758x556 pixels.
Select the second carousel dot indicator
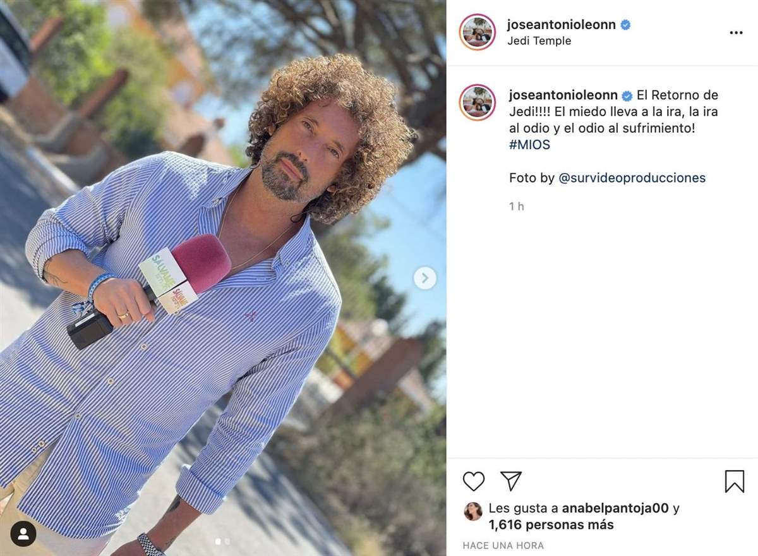[x=227, y=541]
